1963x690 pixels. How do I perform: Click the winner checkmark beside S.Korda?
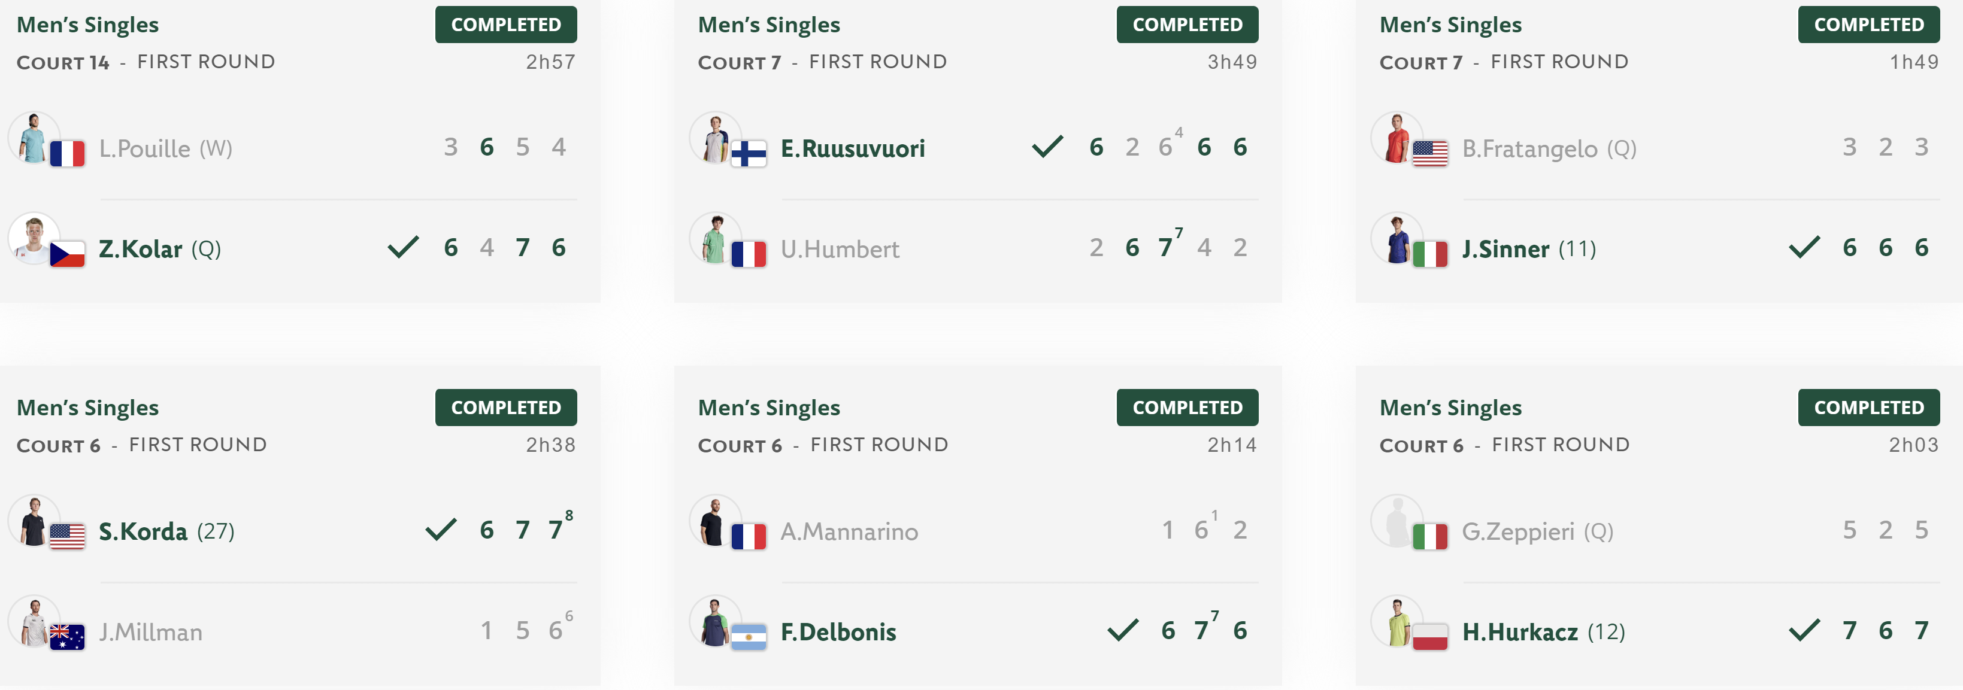click(x=441, y=529)
